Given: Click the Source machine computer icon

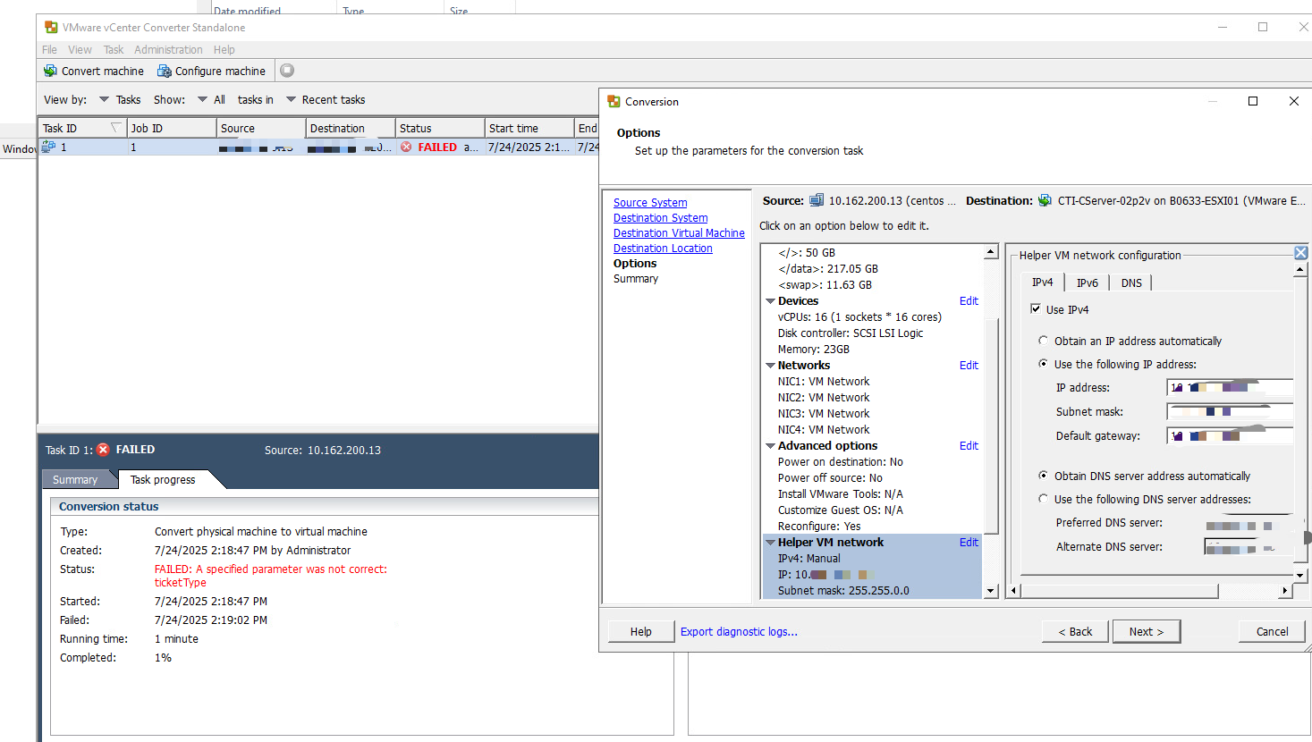Looking at the screenshot, I should click(817, 200).
